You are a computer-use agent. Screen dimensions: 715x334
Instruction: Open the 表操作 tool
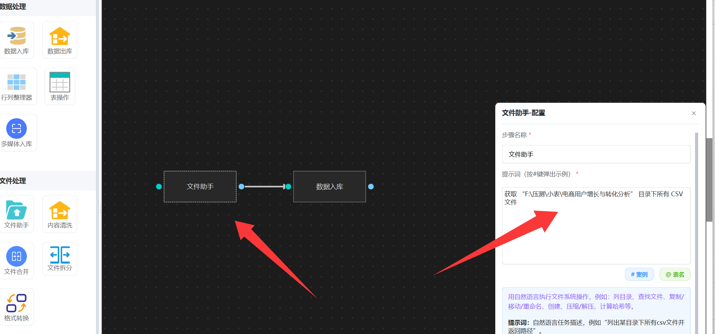(59, 82)
